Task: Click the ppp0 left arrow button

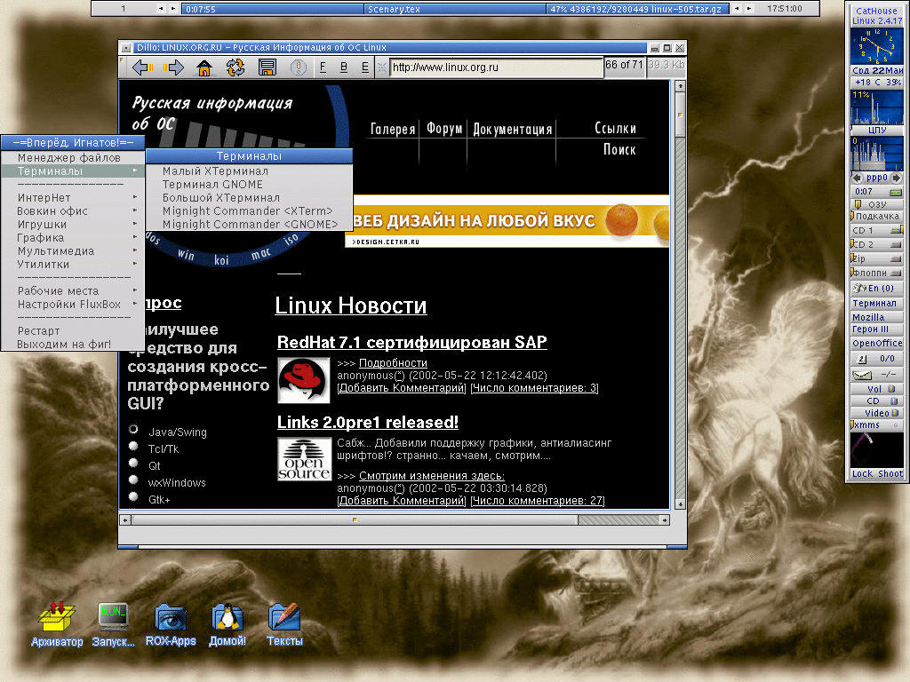Action: [x=857, y=178]
